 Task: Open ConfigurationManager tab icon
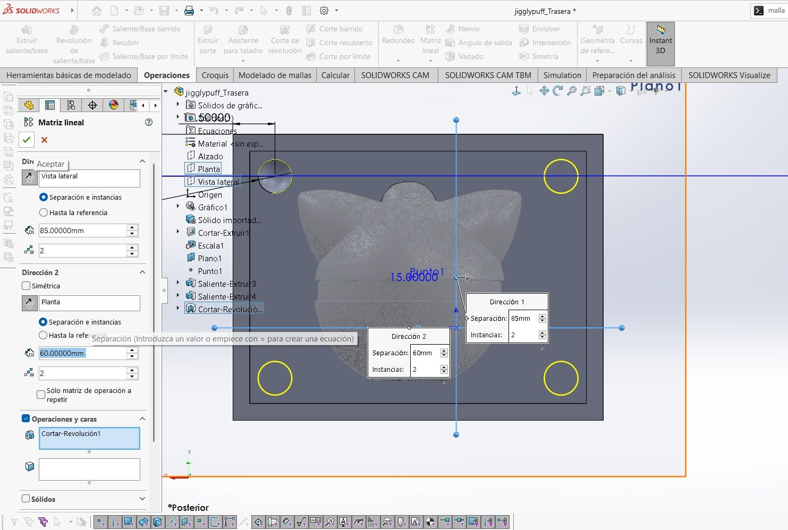click(71, 105)
